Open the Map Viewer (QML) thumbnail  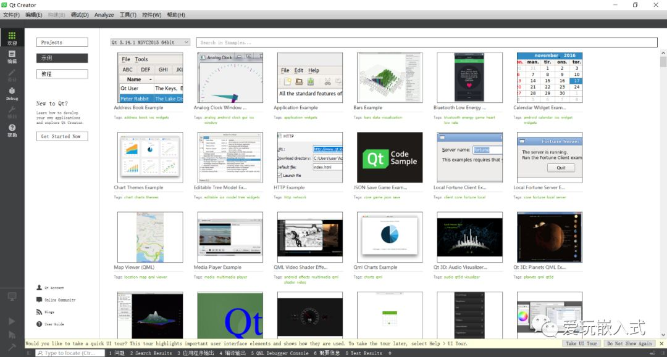pos(150,237)
